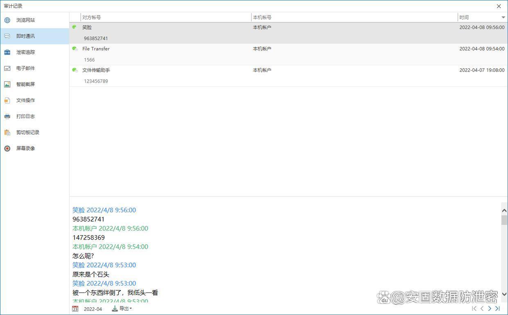The width and height of the screenshot is (508, 315).
Task: Click the printer icon for 打印日志
Action: pyautogui.click(x=7, y=116)
